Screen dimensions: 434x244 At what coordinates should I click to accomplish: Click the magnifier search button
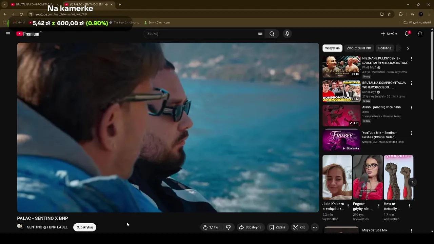272,34
